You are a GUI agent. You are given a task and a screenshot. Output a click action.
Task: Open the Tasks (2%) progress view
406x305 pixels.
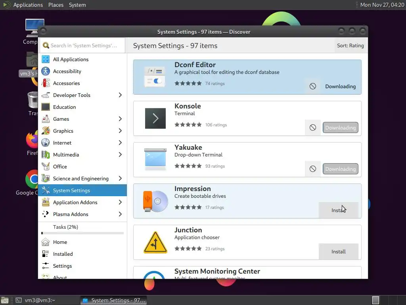click(x=82, y=229)
